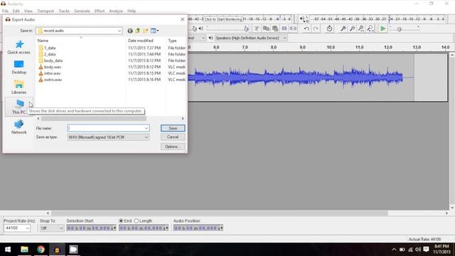Image resolution: width=455 pixels, height=256 pixels.
Task: Close the Export Audio dialog
Action: coord(182,19)
